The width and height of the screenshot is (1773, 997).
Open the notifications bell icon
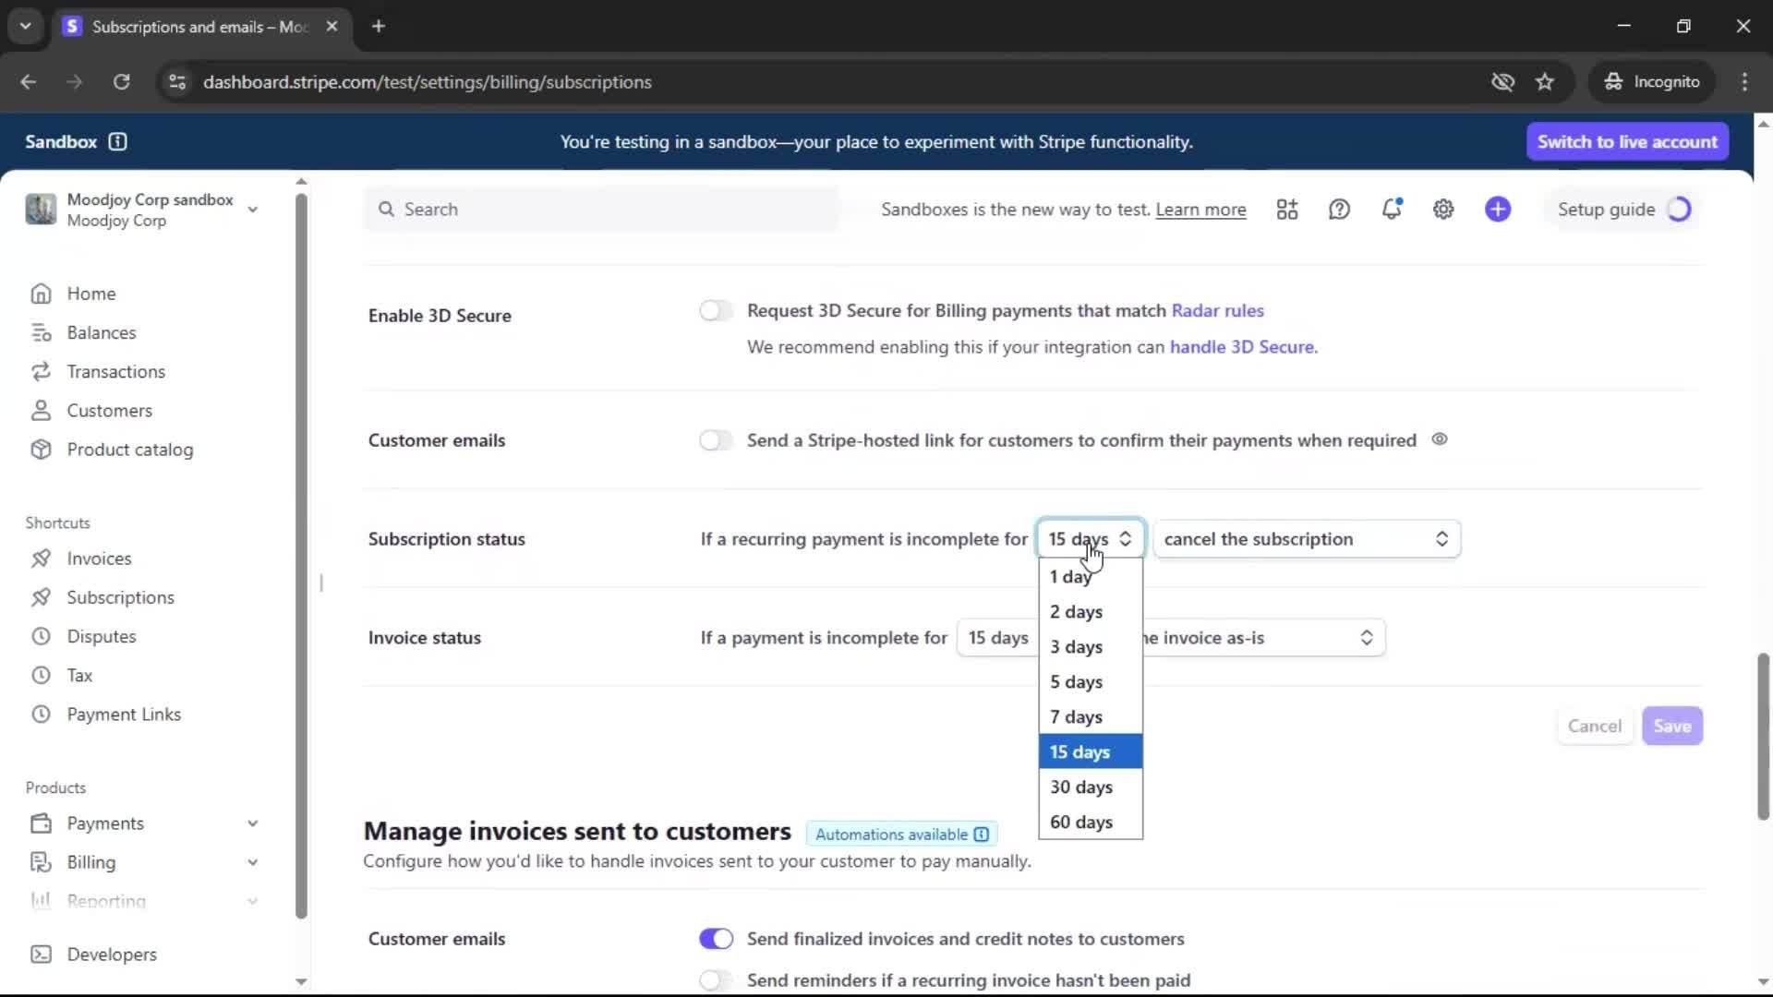(1391, 210)
